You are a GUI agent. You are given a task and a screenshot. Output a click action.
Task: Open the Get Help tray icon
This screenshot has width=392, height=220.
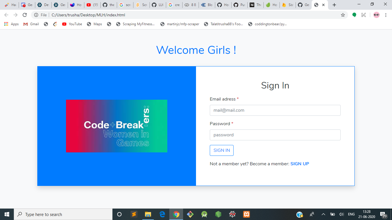[x=300, y=214]
